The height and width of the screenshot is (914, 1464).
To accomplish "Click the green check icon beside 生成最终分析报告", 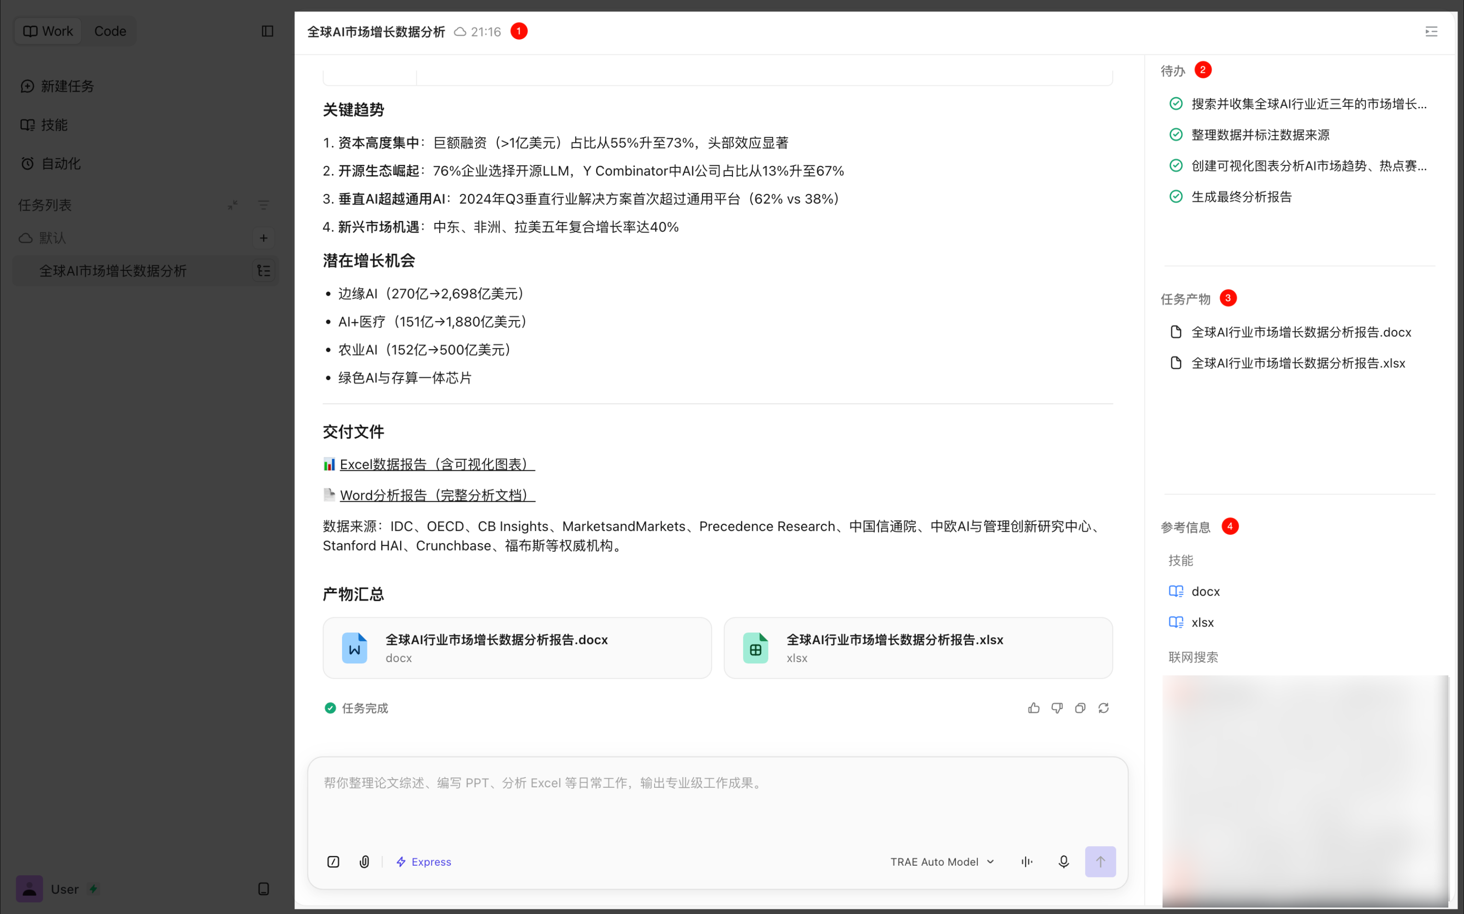I will [1175, 196].
